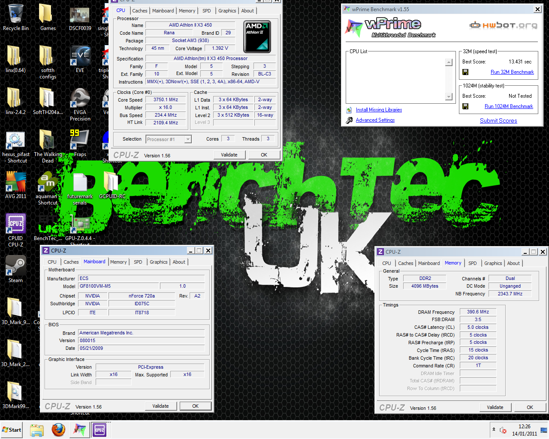Open Graphics tab in Memory CPU-Z window
The width and height of the screenshot is (549, 439).
(x=493, y=263)
